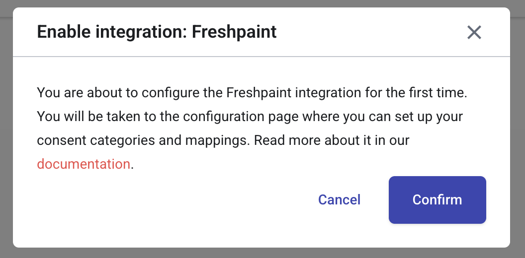Read more via the red documentation link

[x=84, y=164]
